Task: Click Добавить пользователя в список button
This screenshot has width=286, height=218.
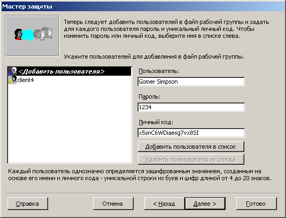Action: pyautogui.click(x=191, y=147)
